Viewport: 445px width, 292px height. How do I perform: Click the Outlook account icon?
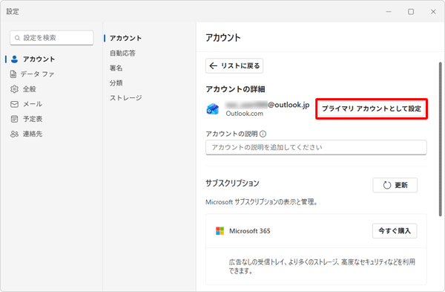[x=213, y=109]
